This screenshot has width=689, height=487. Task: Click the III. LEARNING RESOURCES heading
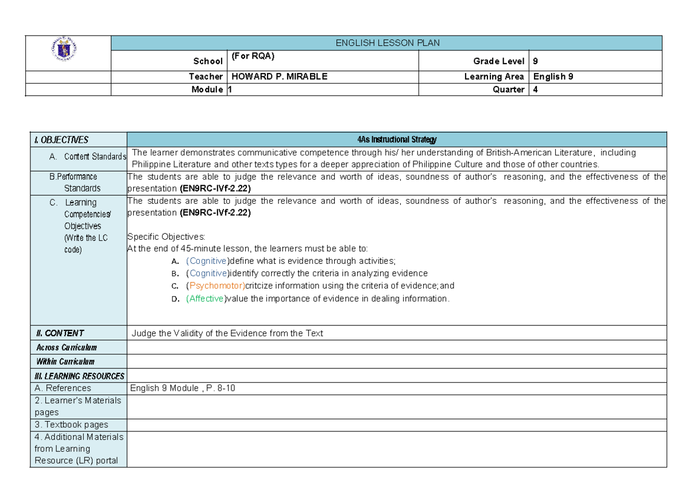point(79,376)
